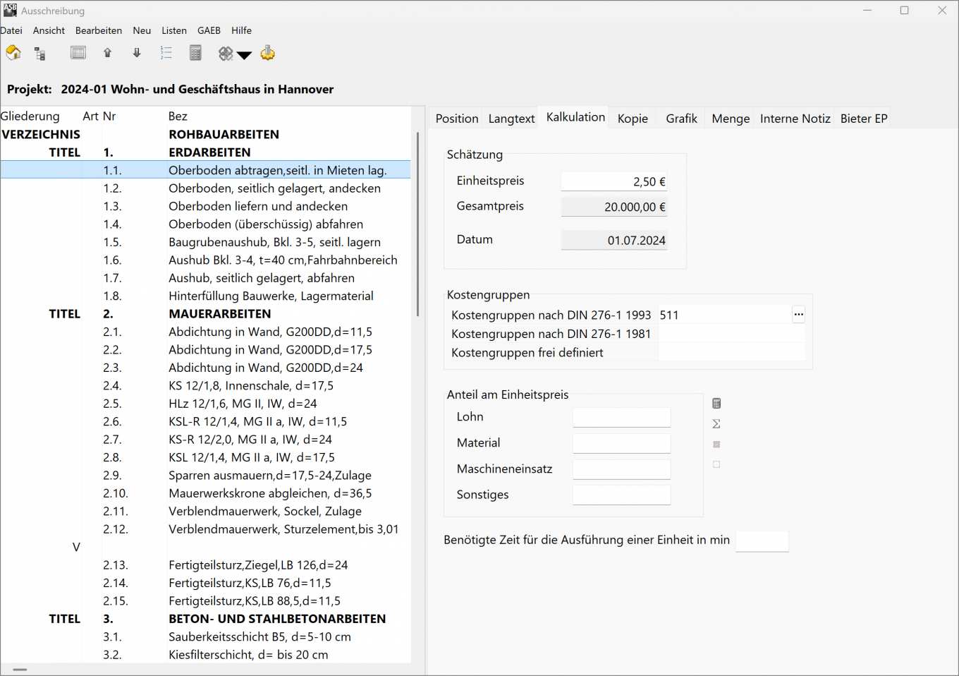Click the numbered list renumbering icon
Image resolution: width=959 pixels, height=676 pixels.
point(166,53)
